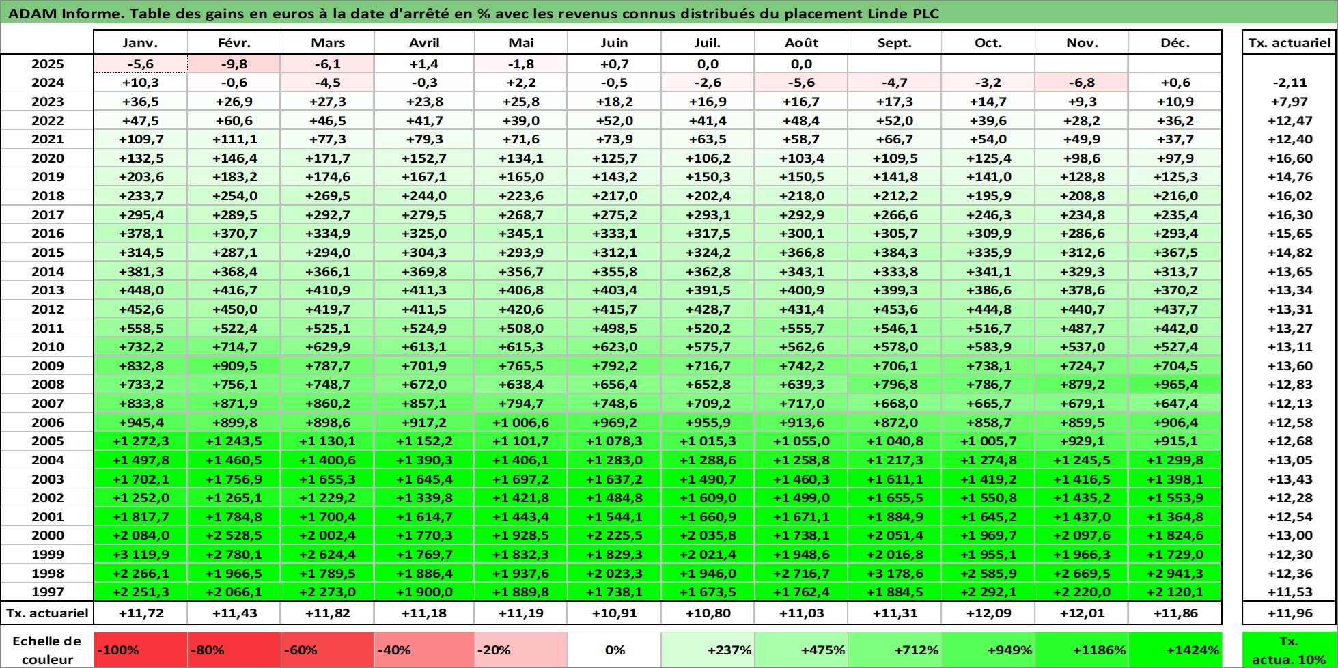Select the +949% color scale swatch
This screenshot has width=1338, height=668.
point(988,650)
